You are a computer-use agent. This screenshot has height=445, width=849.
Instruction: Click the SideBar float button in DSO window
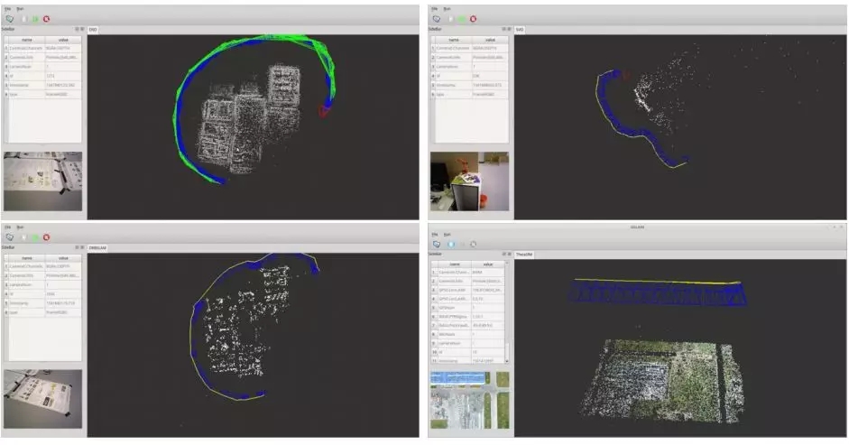pos(76,29)
